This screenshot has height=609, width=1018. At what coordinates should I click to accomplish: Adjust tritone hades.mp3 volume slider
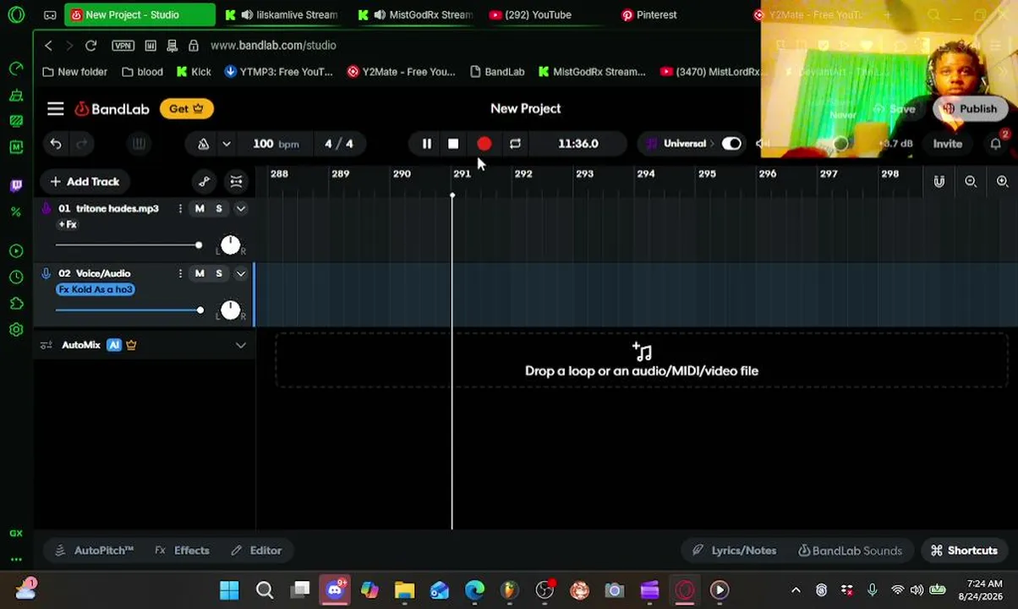(129, 245)
